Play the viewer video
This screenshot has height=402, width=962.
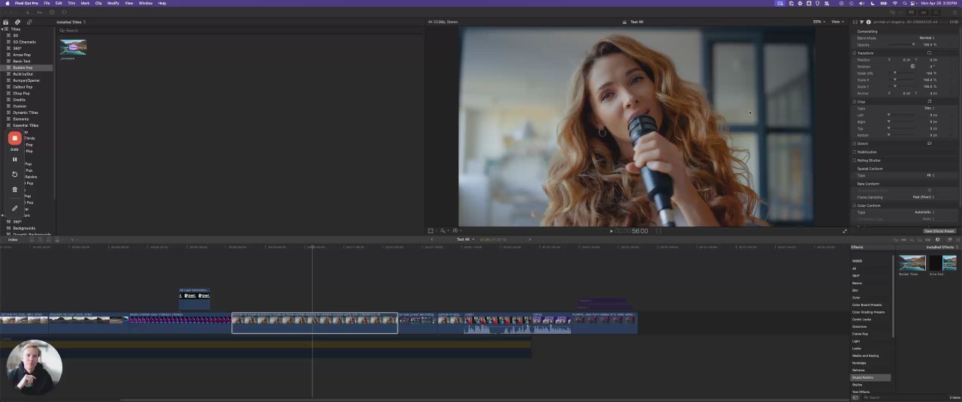[611, 231]
